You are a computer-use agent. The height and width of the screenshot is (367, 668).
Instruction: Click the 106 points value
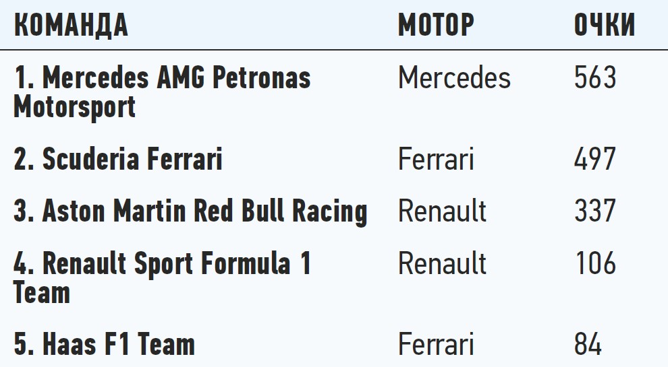pos(595,263)
